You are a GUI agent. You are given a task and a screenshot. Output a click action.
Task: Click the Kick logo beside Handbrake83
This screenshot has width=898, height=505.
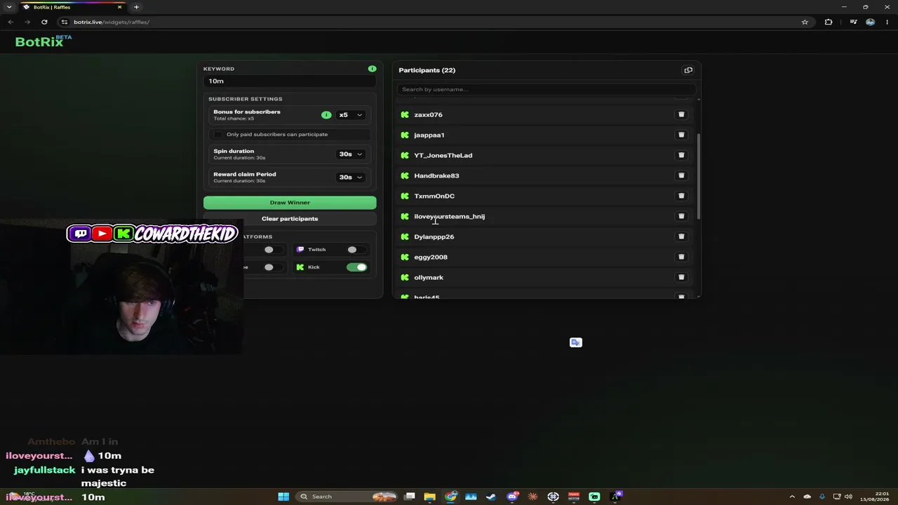405,175
